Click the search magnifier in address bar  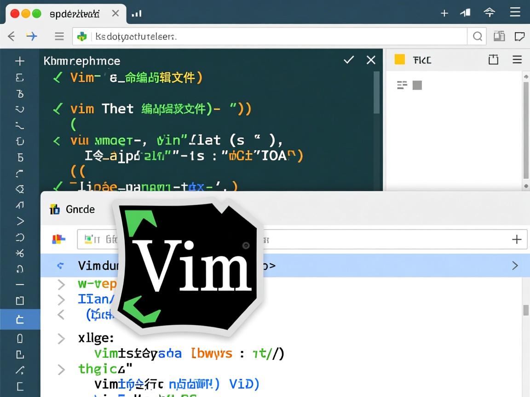(x=478, y=36)
